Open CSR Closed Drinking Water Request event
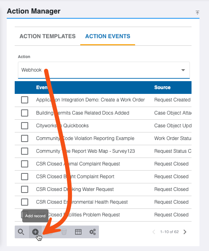This screenshot has width=209, height=251. (x=75, y=189)
